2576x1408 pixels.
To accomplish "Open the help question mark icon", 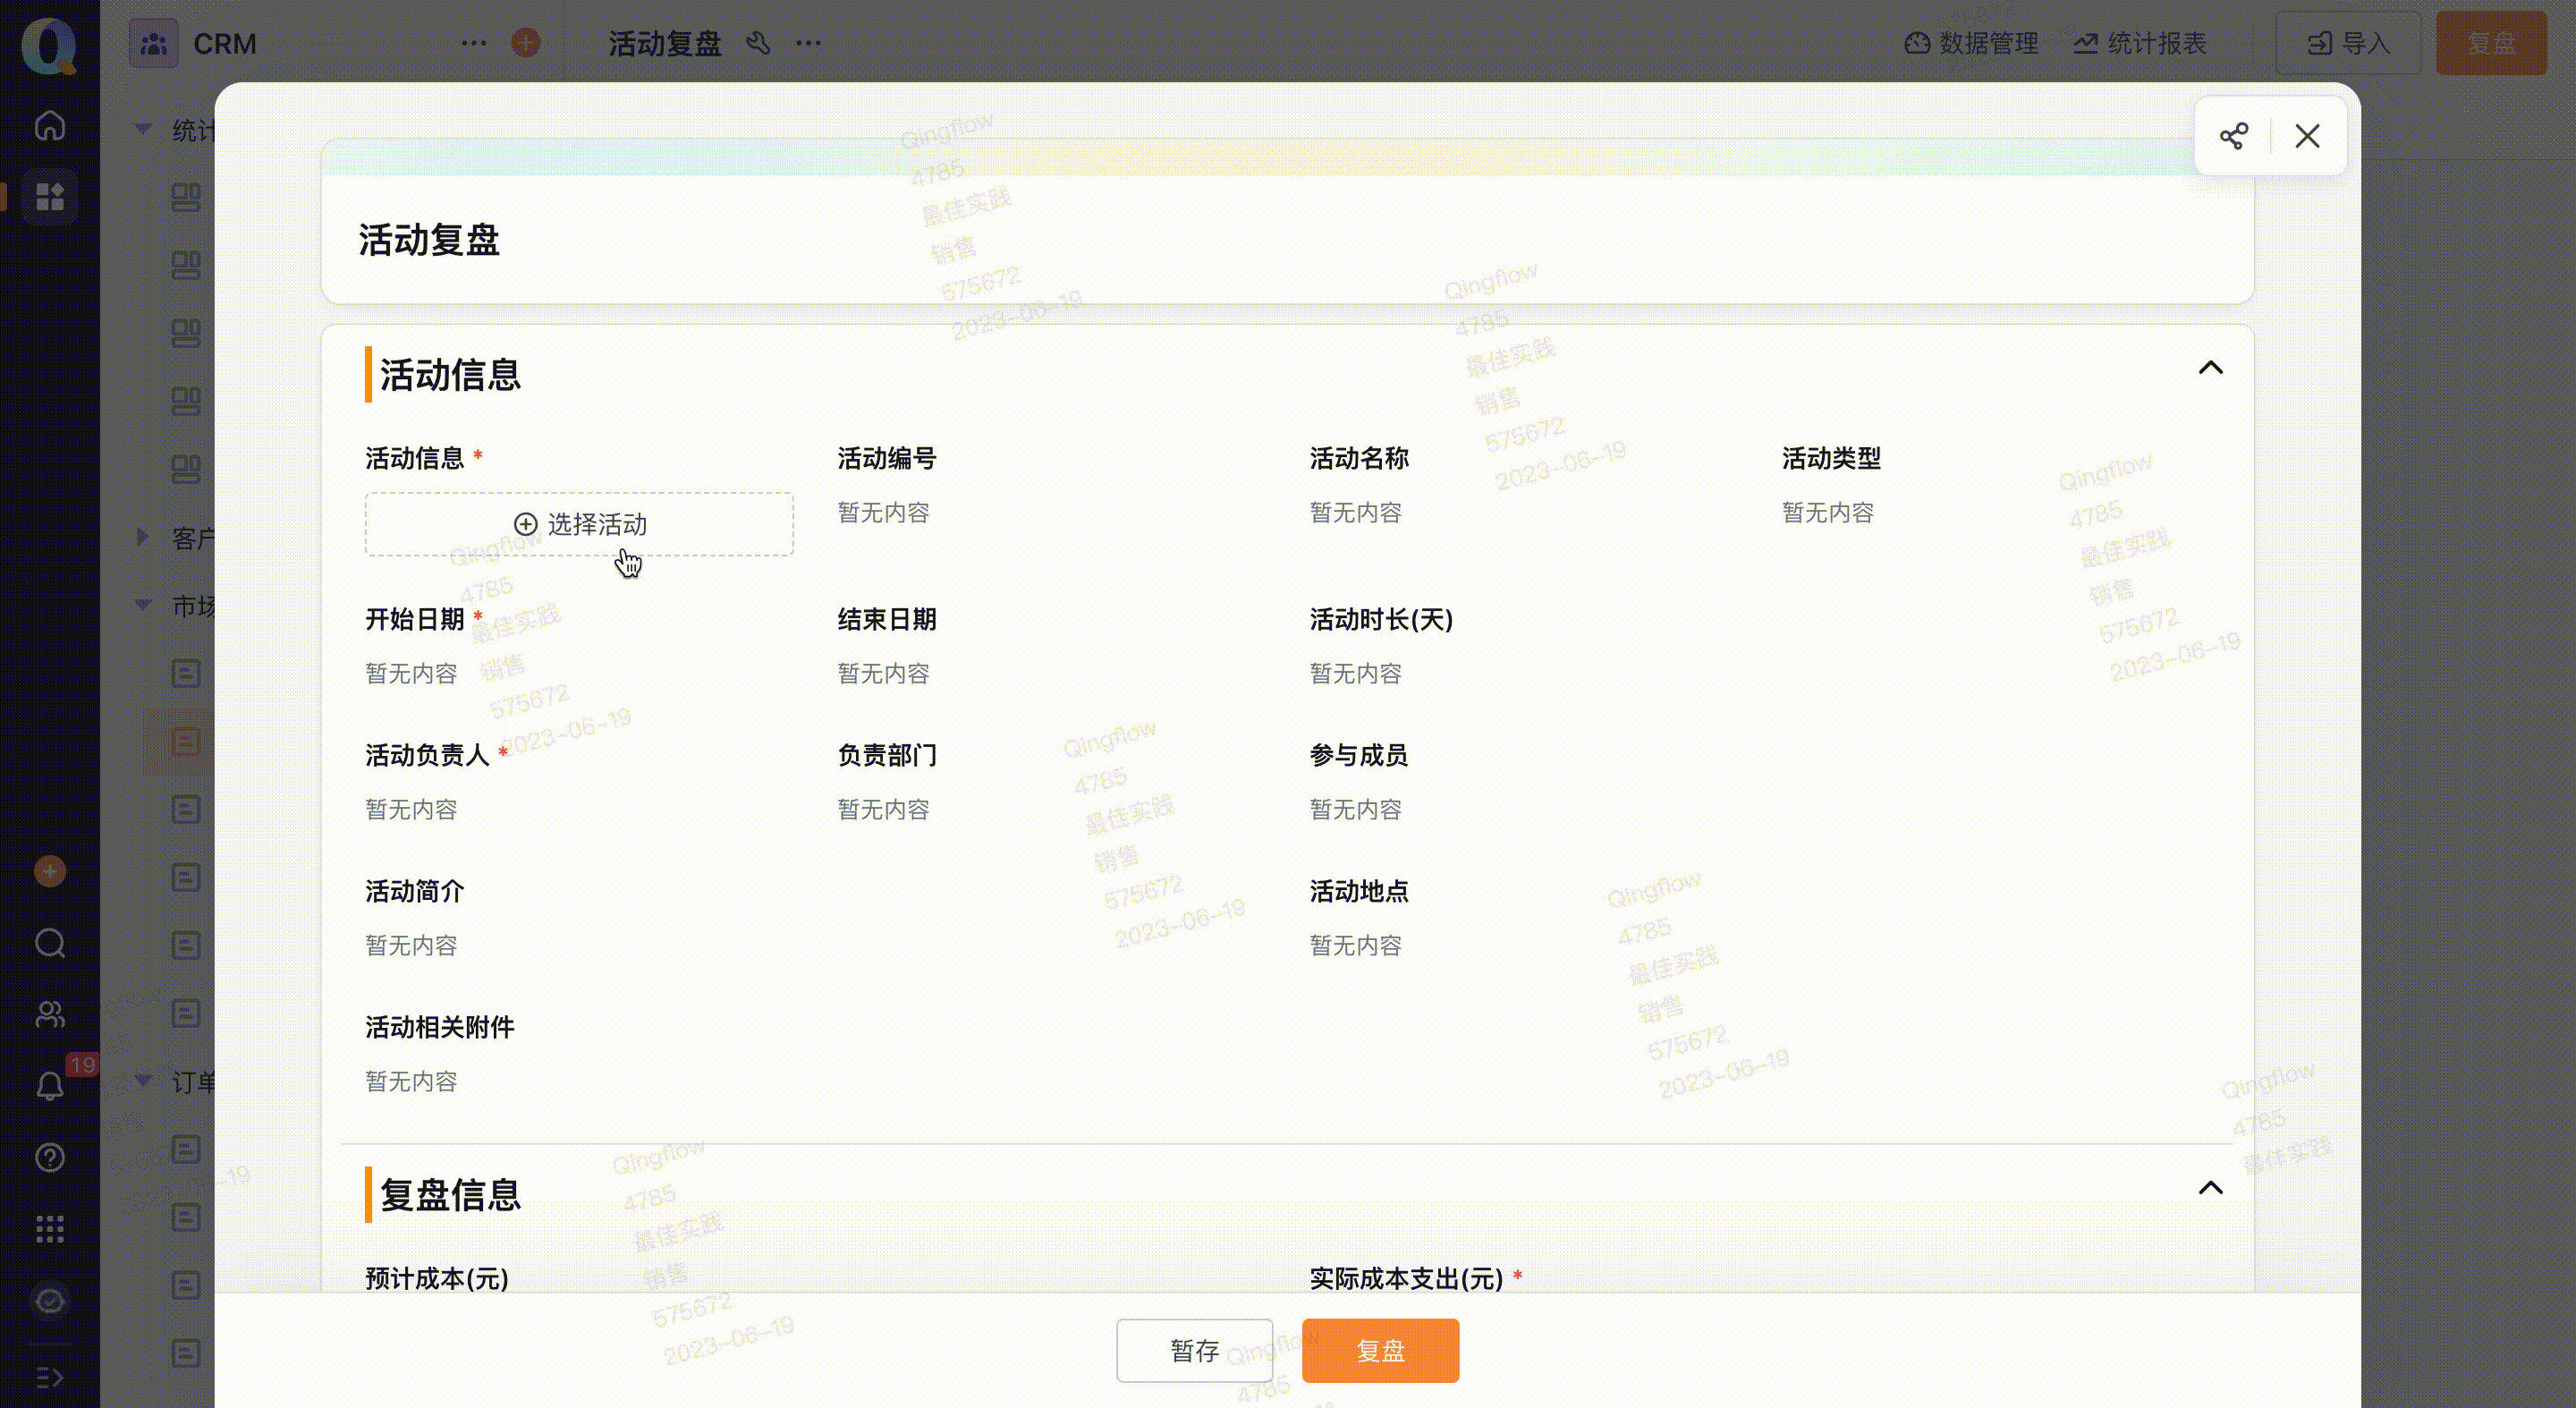I will point(50,1157).
